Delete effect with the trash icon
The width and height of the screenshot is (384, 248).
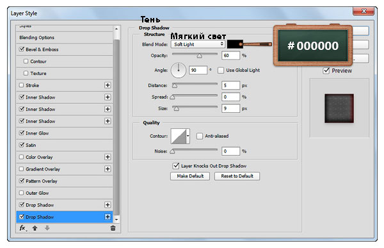113,228
